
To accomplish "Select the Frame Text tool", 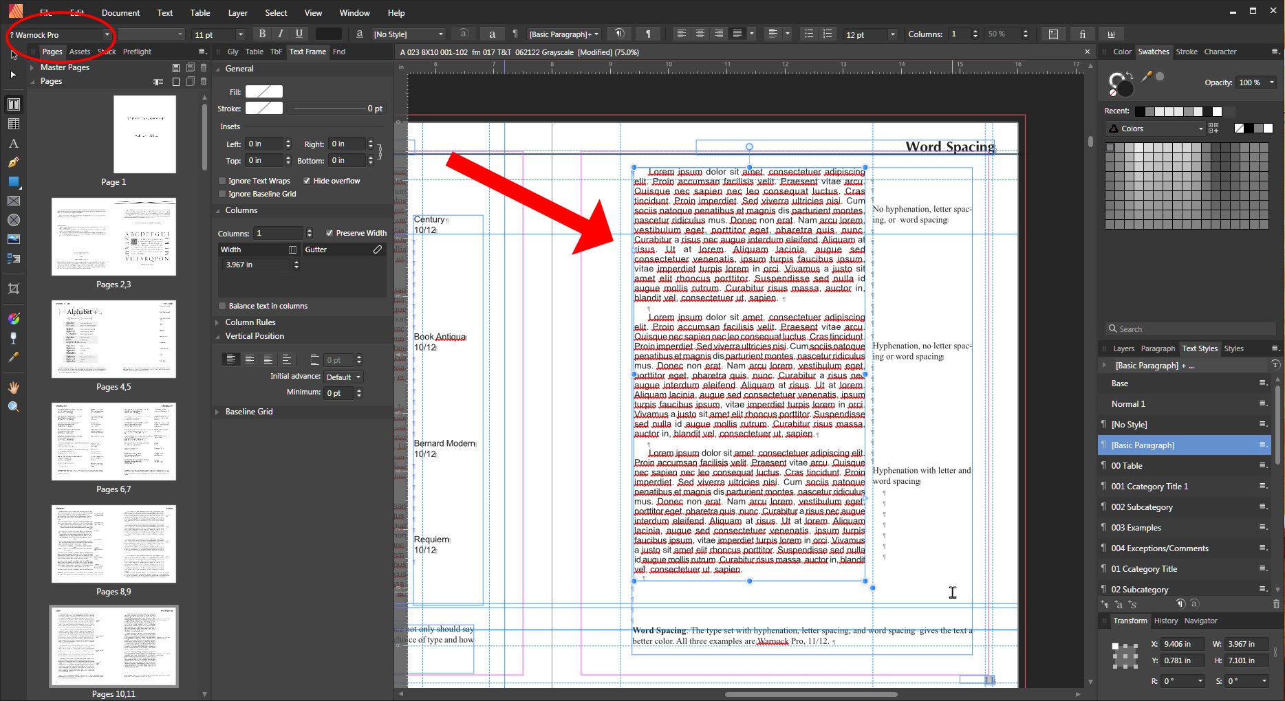I will [13, 104].
